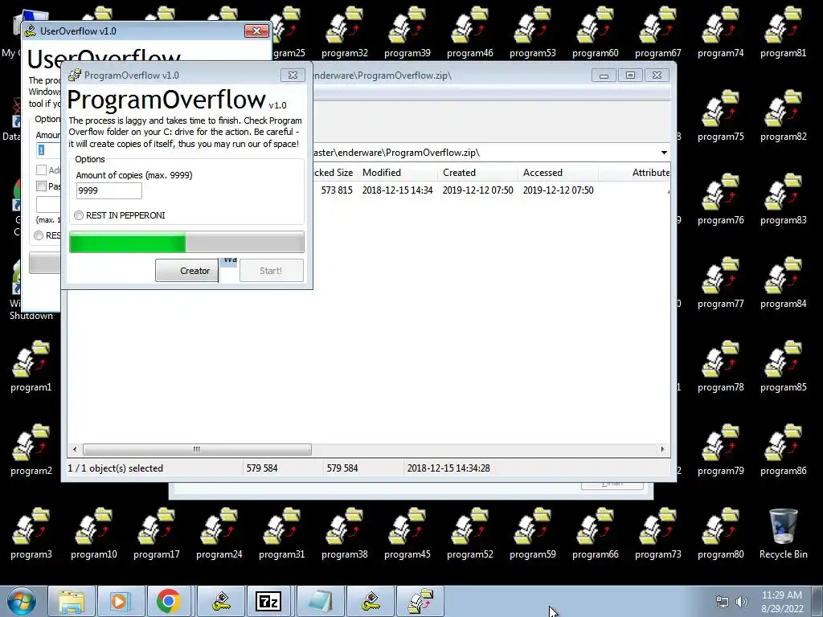This screenshot has height=617, width=823.
Task: Open the Windows Start menu
Action: point(22,601)
